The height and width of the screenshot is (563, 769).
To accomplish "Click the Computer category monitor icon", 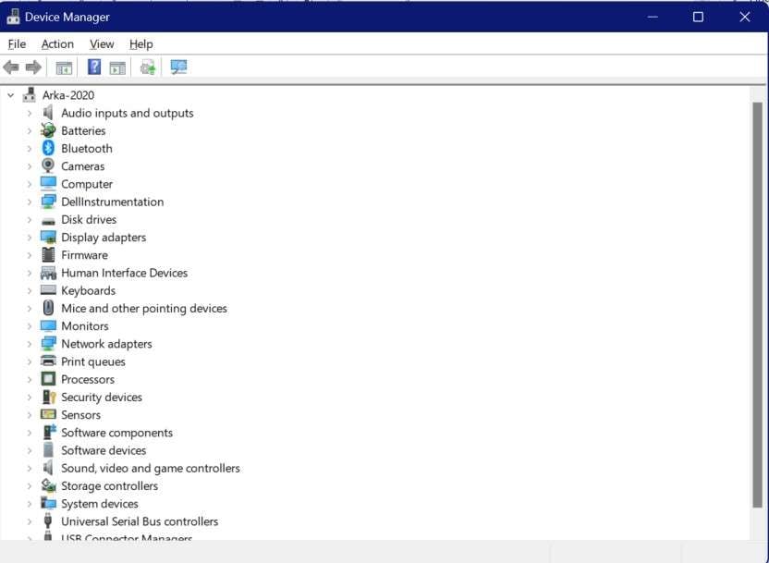I will pos(48,183).
